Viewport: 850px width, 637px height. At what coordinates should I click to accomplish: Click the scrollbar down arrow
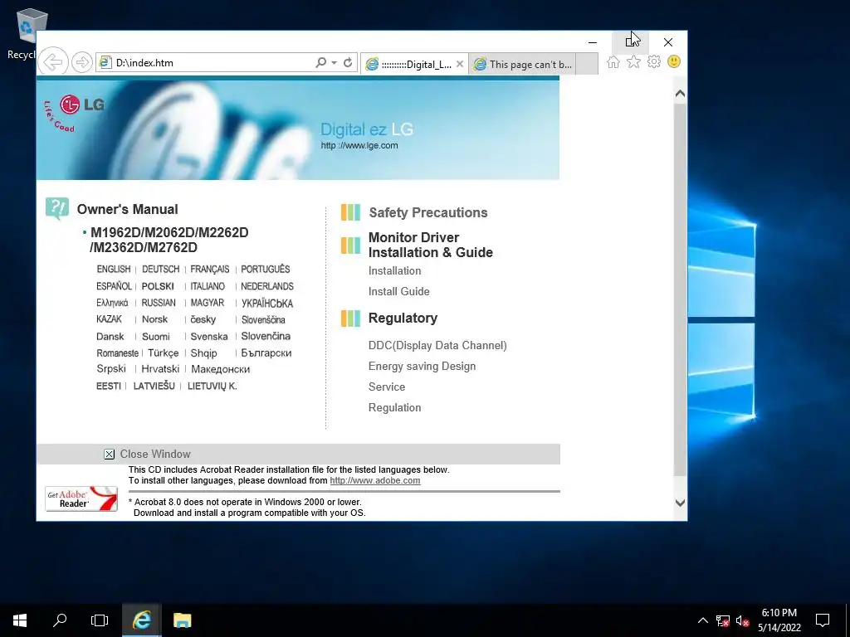(681, 503)
